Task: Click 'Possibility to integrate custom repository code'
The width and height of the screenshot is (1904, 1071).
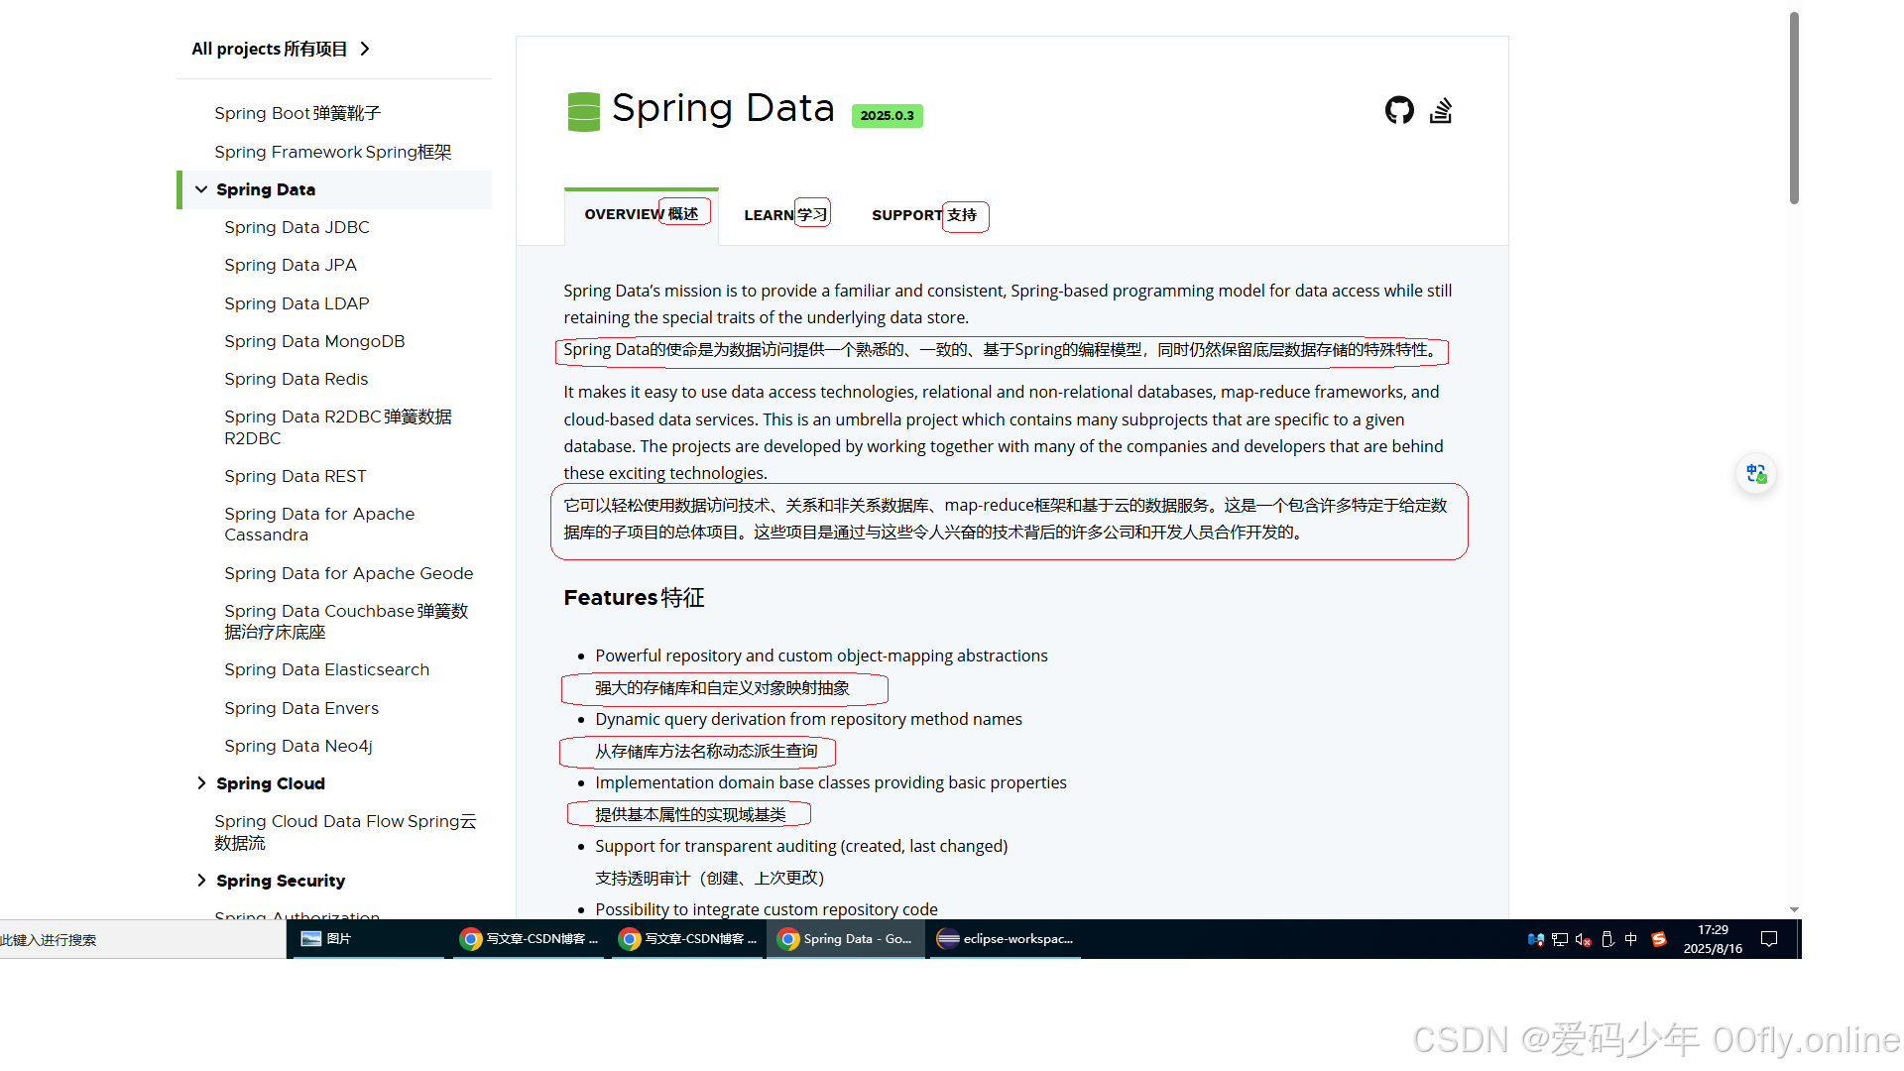Action: [x=767, y=909]
